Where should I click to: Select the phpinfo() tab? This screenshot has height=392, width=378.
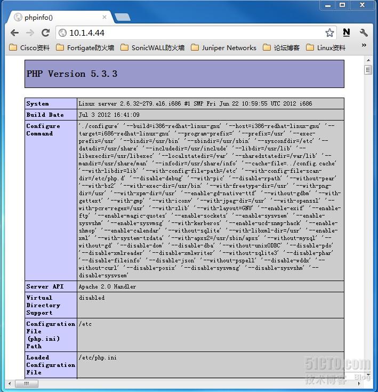click(x=59, y=17)
